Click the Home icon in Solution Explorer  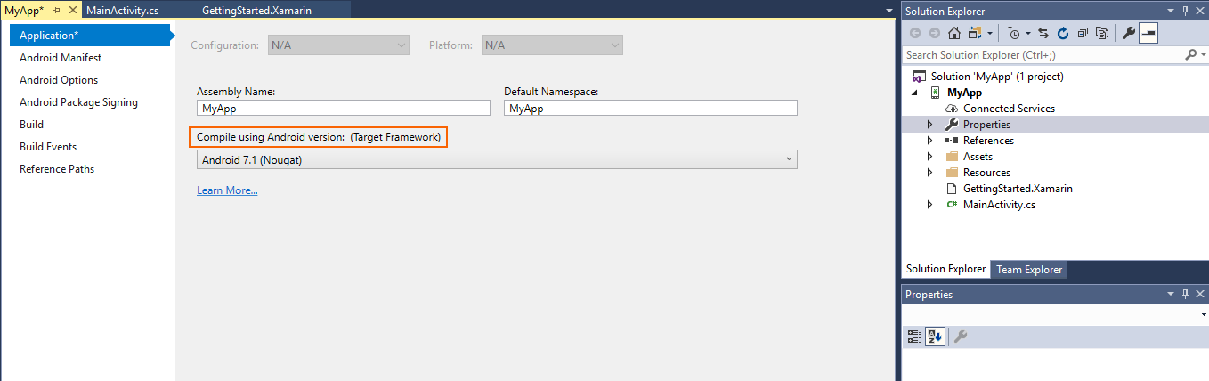[953, 33]
